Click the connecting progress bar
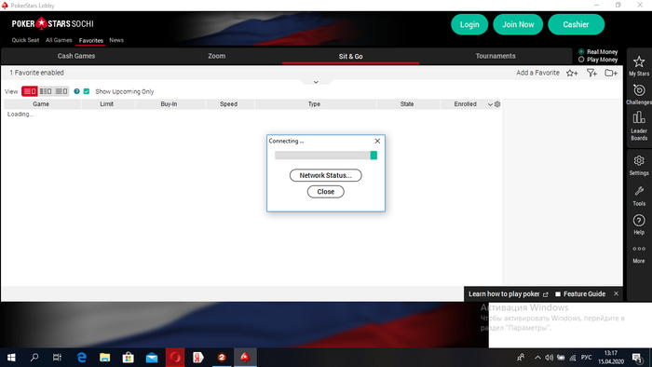 [x=326, y=155]
